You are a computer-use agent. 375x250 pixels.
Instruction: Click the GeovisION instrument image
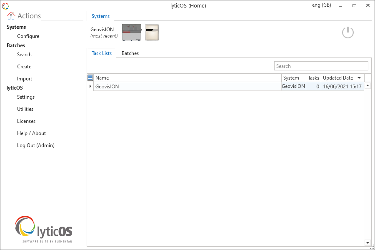point(131,32)
